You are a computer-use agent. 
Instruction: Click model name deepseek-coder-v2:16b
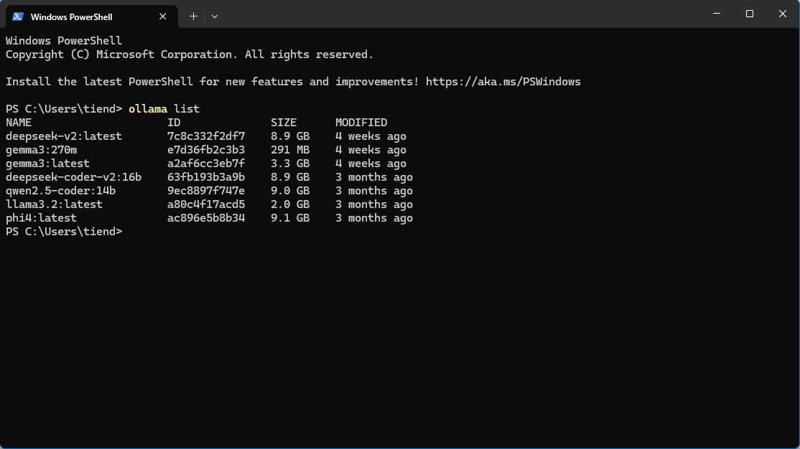pos(73,177)
